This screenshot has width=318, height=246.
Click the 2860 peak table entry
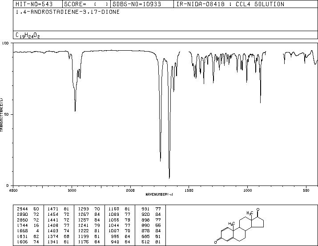28,220
